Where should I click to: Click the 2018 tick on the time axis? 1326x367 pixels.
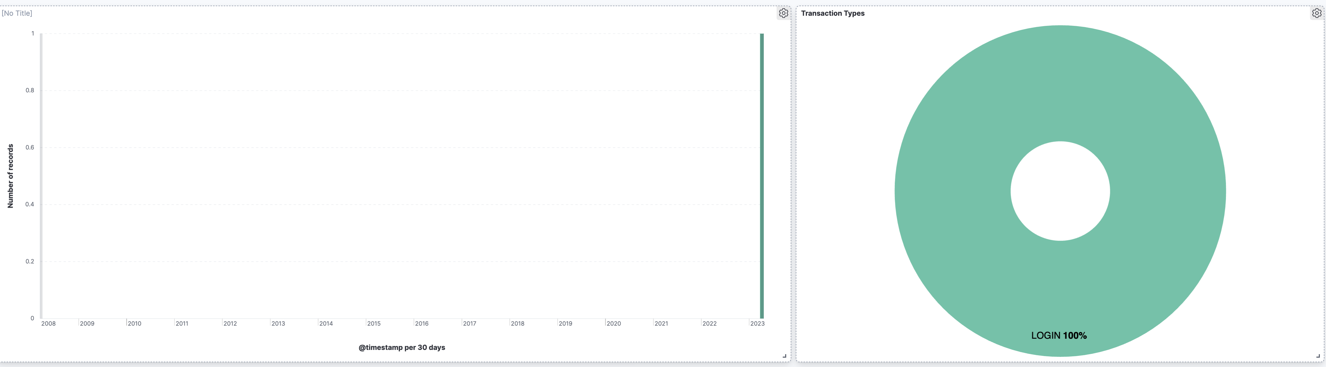pos(517,324)
